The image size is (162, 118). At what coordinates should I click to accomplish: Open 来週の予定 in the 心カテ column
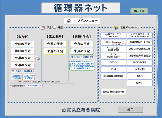(x=22, y=65)
